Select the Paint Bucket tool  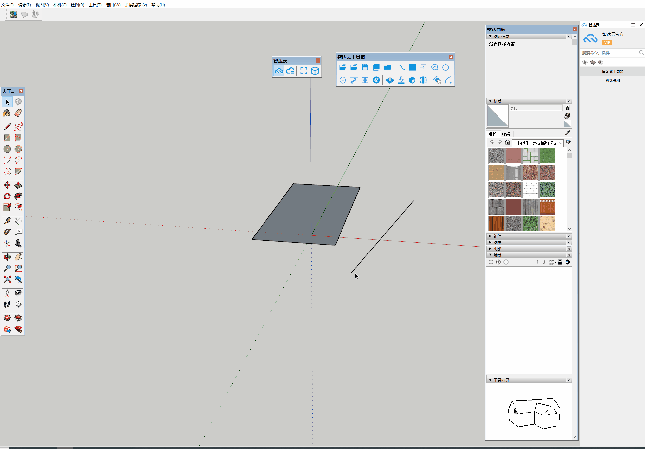pyautogui.click(x=7, y=113)
